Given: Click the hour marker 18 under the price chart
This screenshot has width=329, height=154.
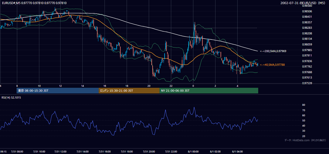Looking at the screenshot, I should click(x=127, y=86).
